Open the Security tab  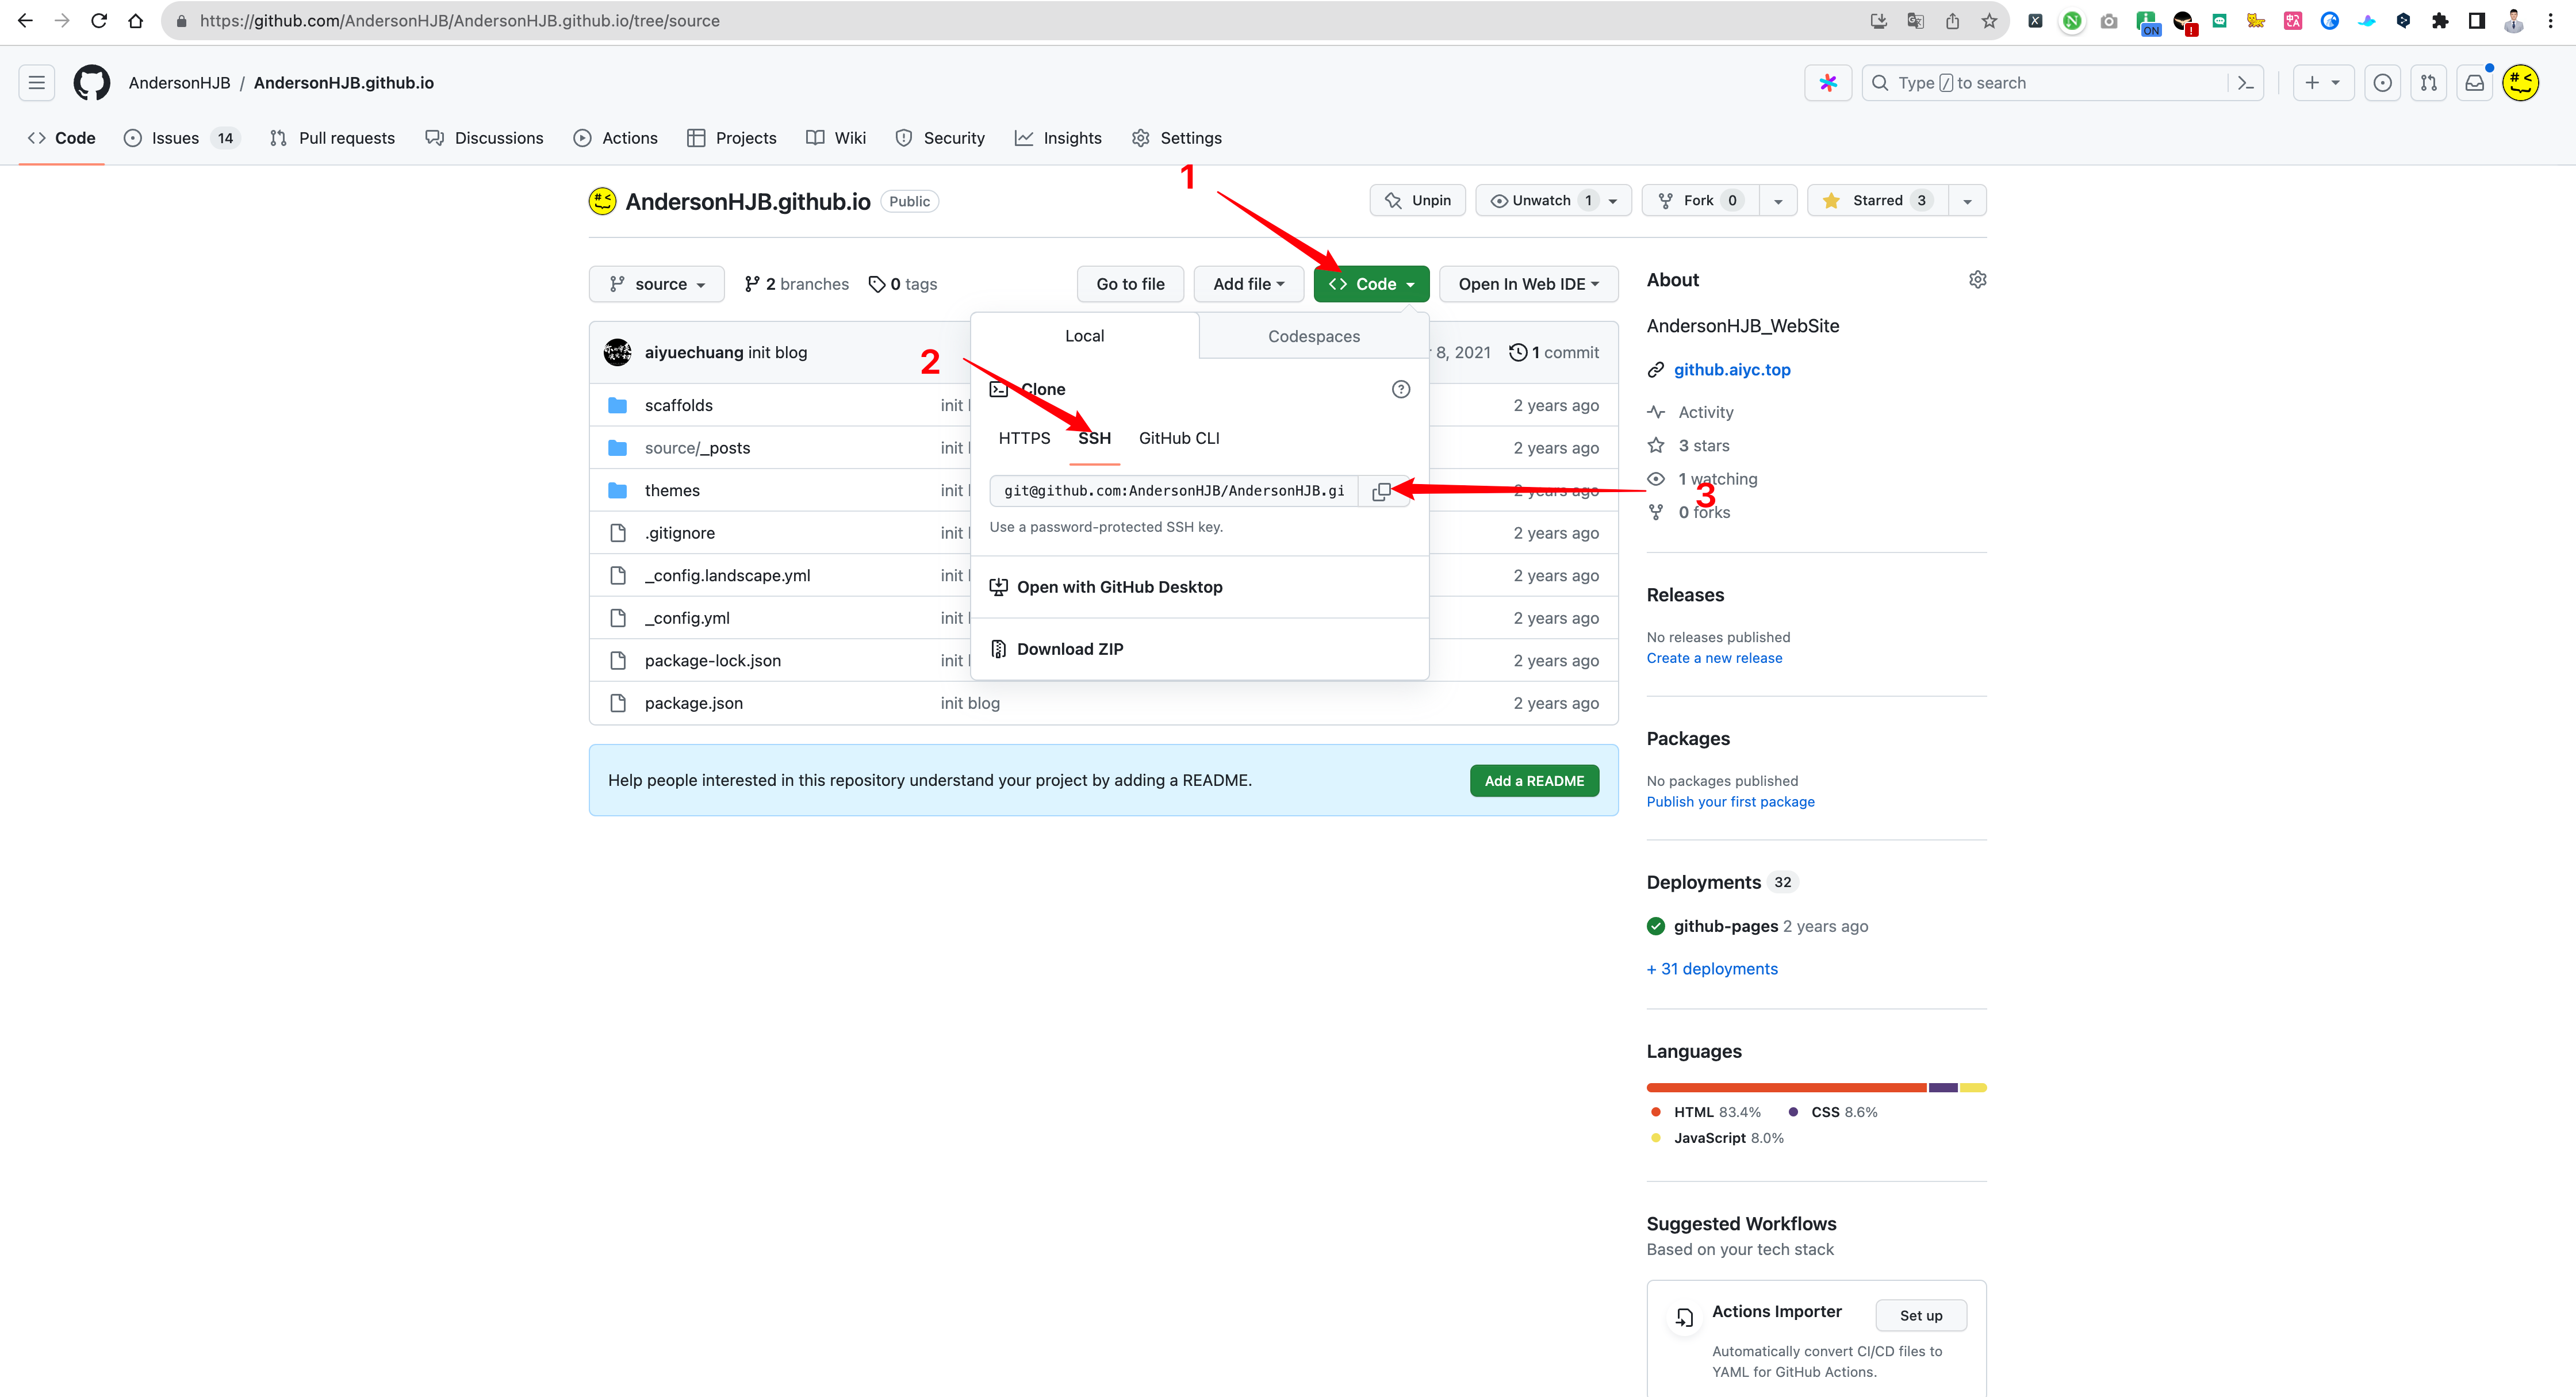(940, 138)
